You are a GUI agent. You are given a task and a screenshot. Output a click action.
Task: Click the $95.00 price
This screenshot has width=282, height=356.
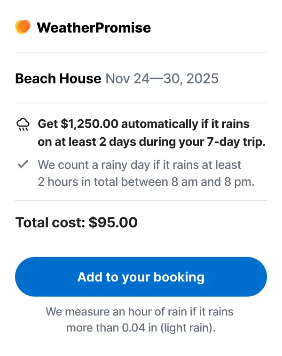(x=113, y=222)
